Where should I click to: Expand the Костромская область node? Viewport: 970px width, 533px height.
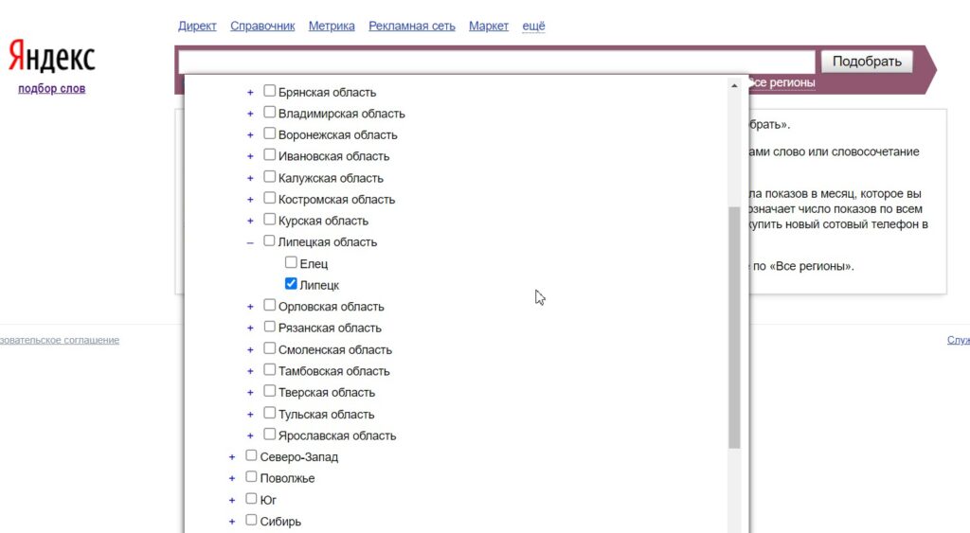point(250,200)
